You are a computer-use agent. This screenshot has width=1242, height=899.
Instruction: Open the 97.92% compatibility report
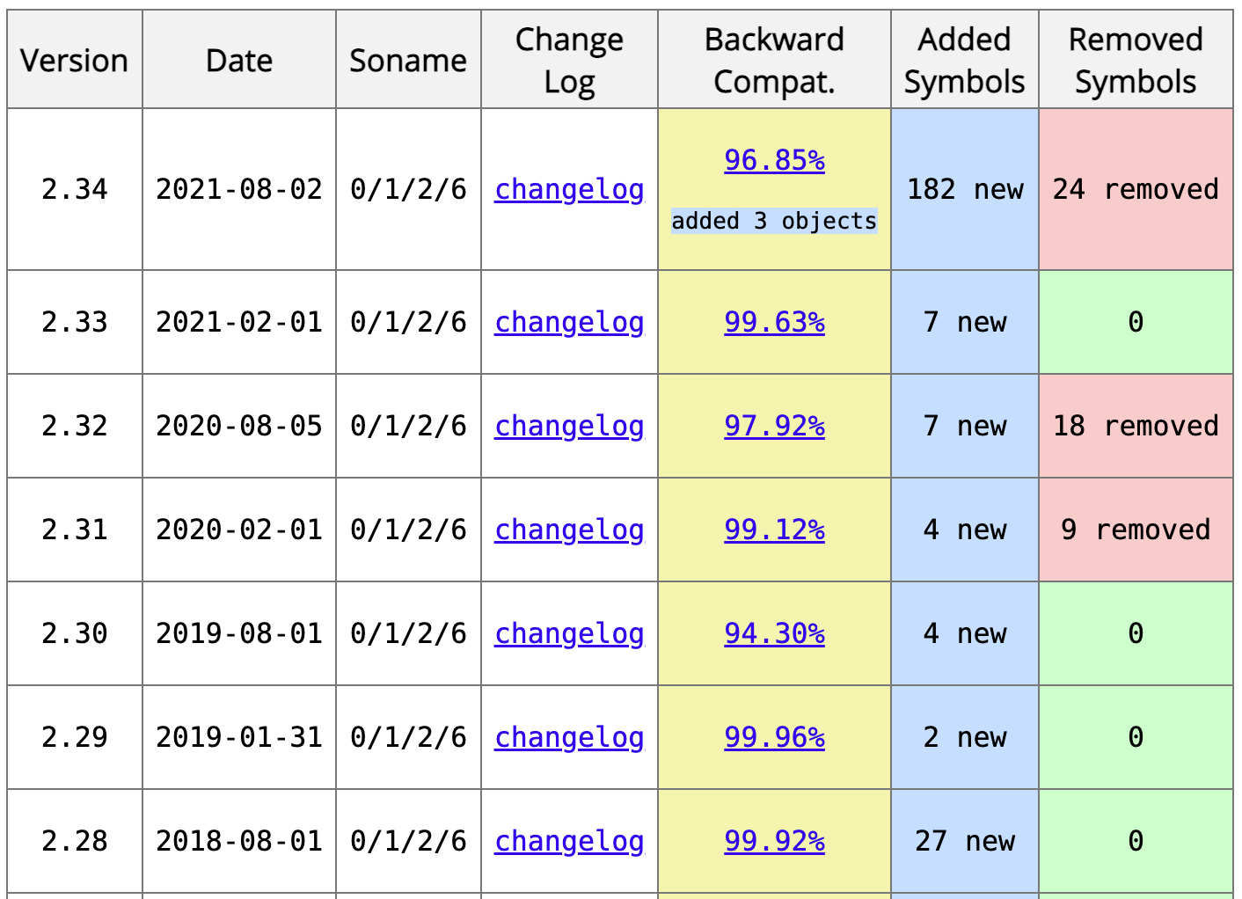click(774, 426)
